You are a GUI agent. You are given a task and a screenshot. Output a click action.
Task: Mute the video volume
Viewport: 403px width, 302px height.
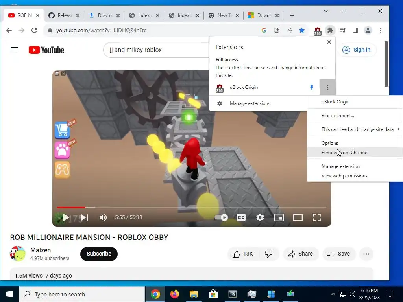click(103, 217)
